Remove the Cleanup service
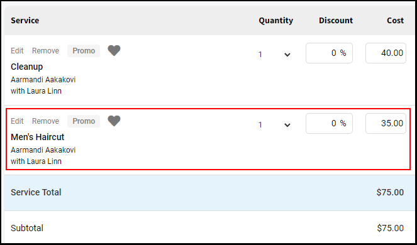Image resolution: width=417 pixels, height=245 pixels. pyautogui.click(x=45, y=51)
